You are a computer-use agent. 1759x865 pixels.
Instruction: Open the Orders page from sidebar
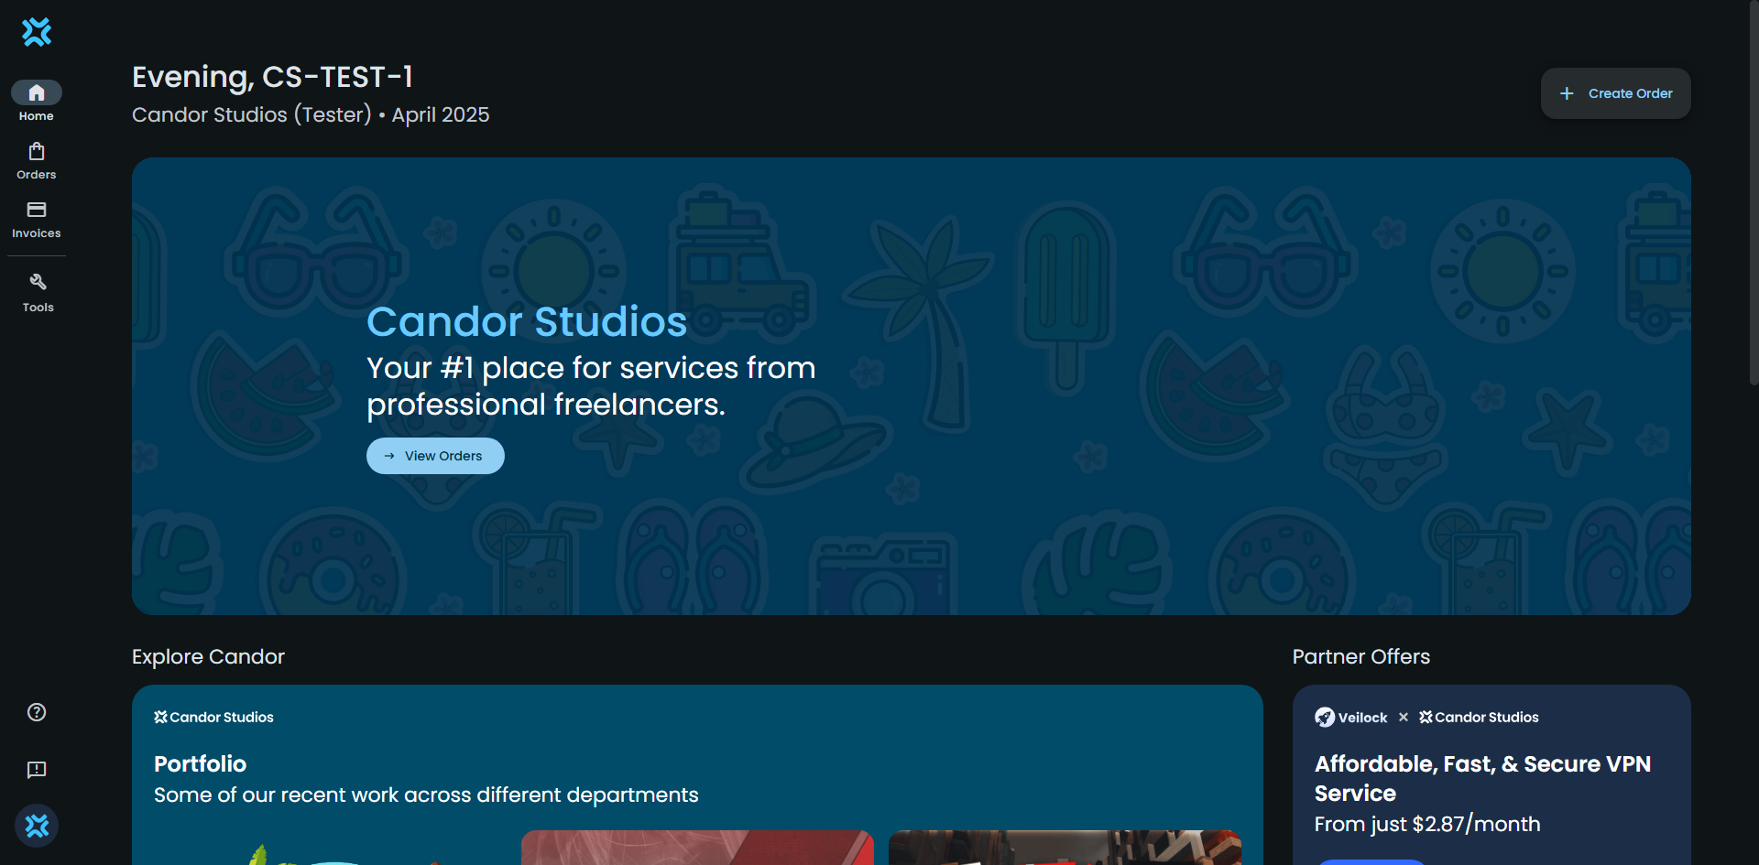point(37,160)
